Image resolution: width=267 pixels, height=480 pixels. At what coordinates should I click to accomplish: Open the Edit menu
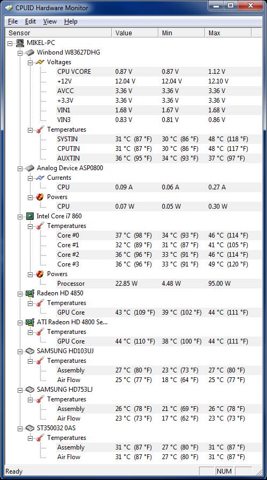[30, 21]
